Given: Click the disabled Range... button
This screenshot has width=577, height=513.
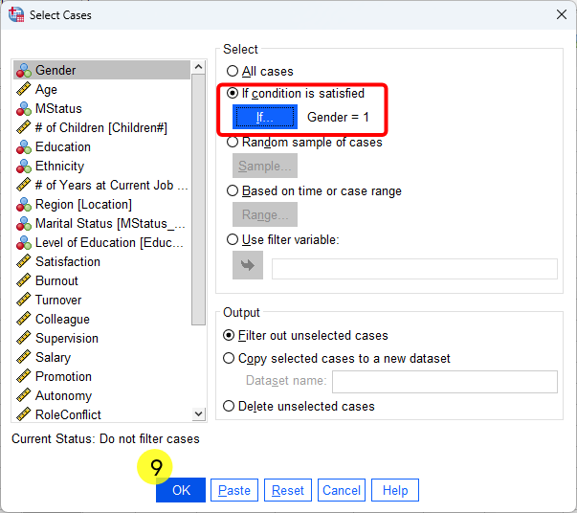Looking at the screenshot, I should click(265, 214).
